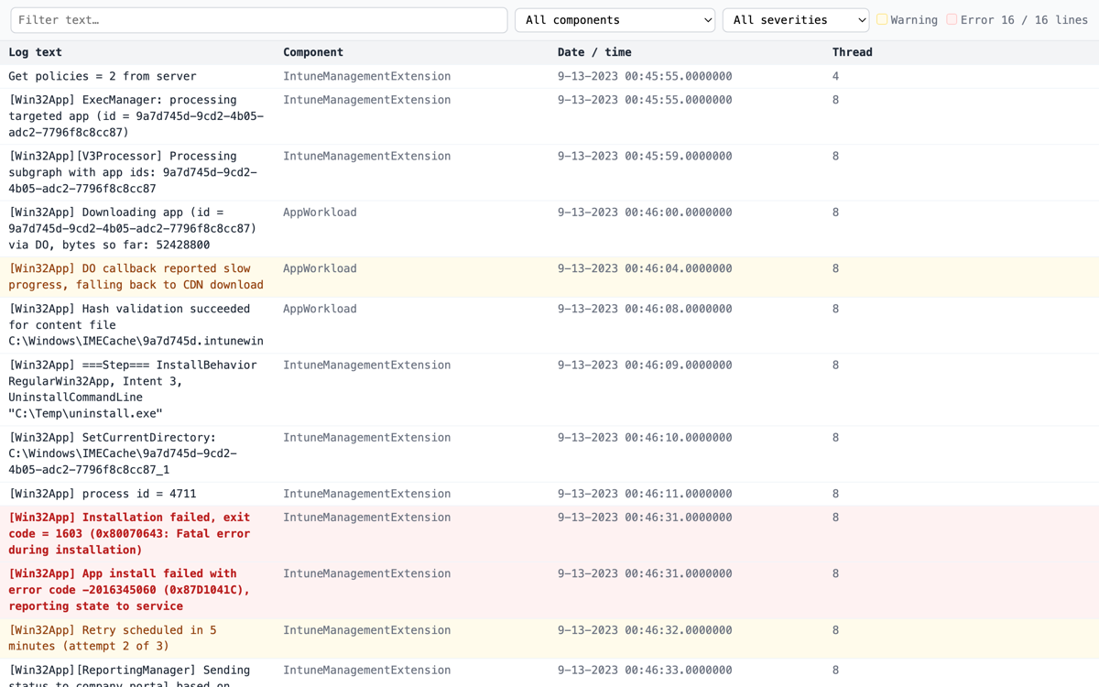
Task: Select the 'SetCurrentDirectory' log entry
Action: pyautogui.click(x=549, y=453)
